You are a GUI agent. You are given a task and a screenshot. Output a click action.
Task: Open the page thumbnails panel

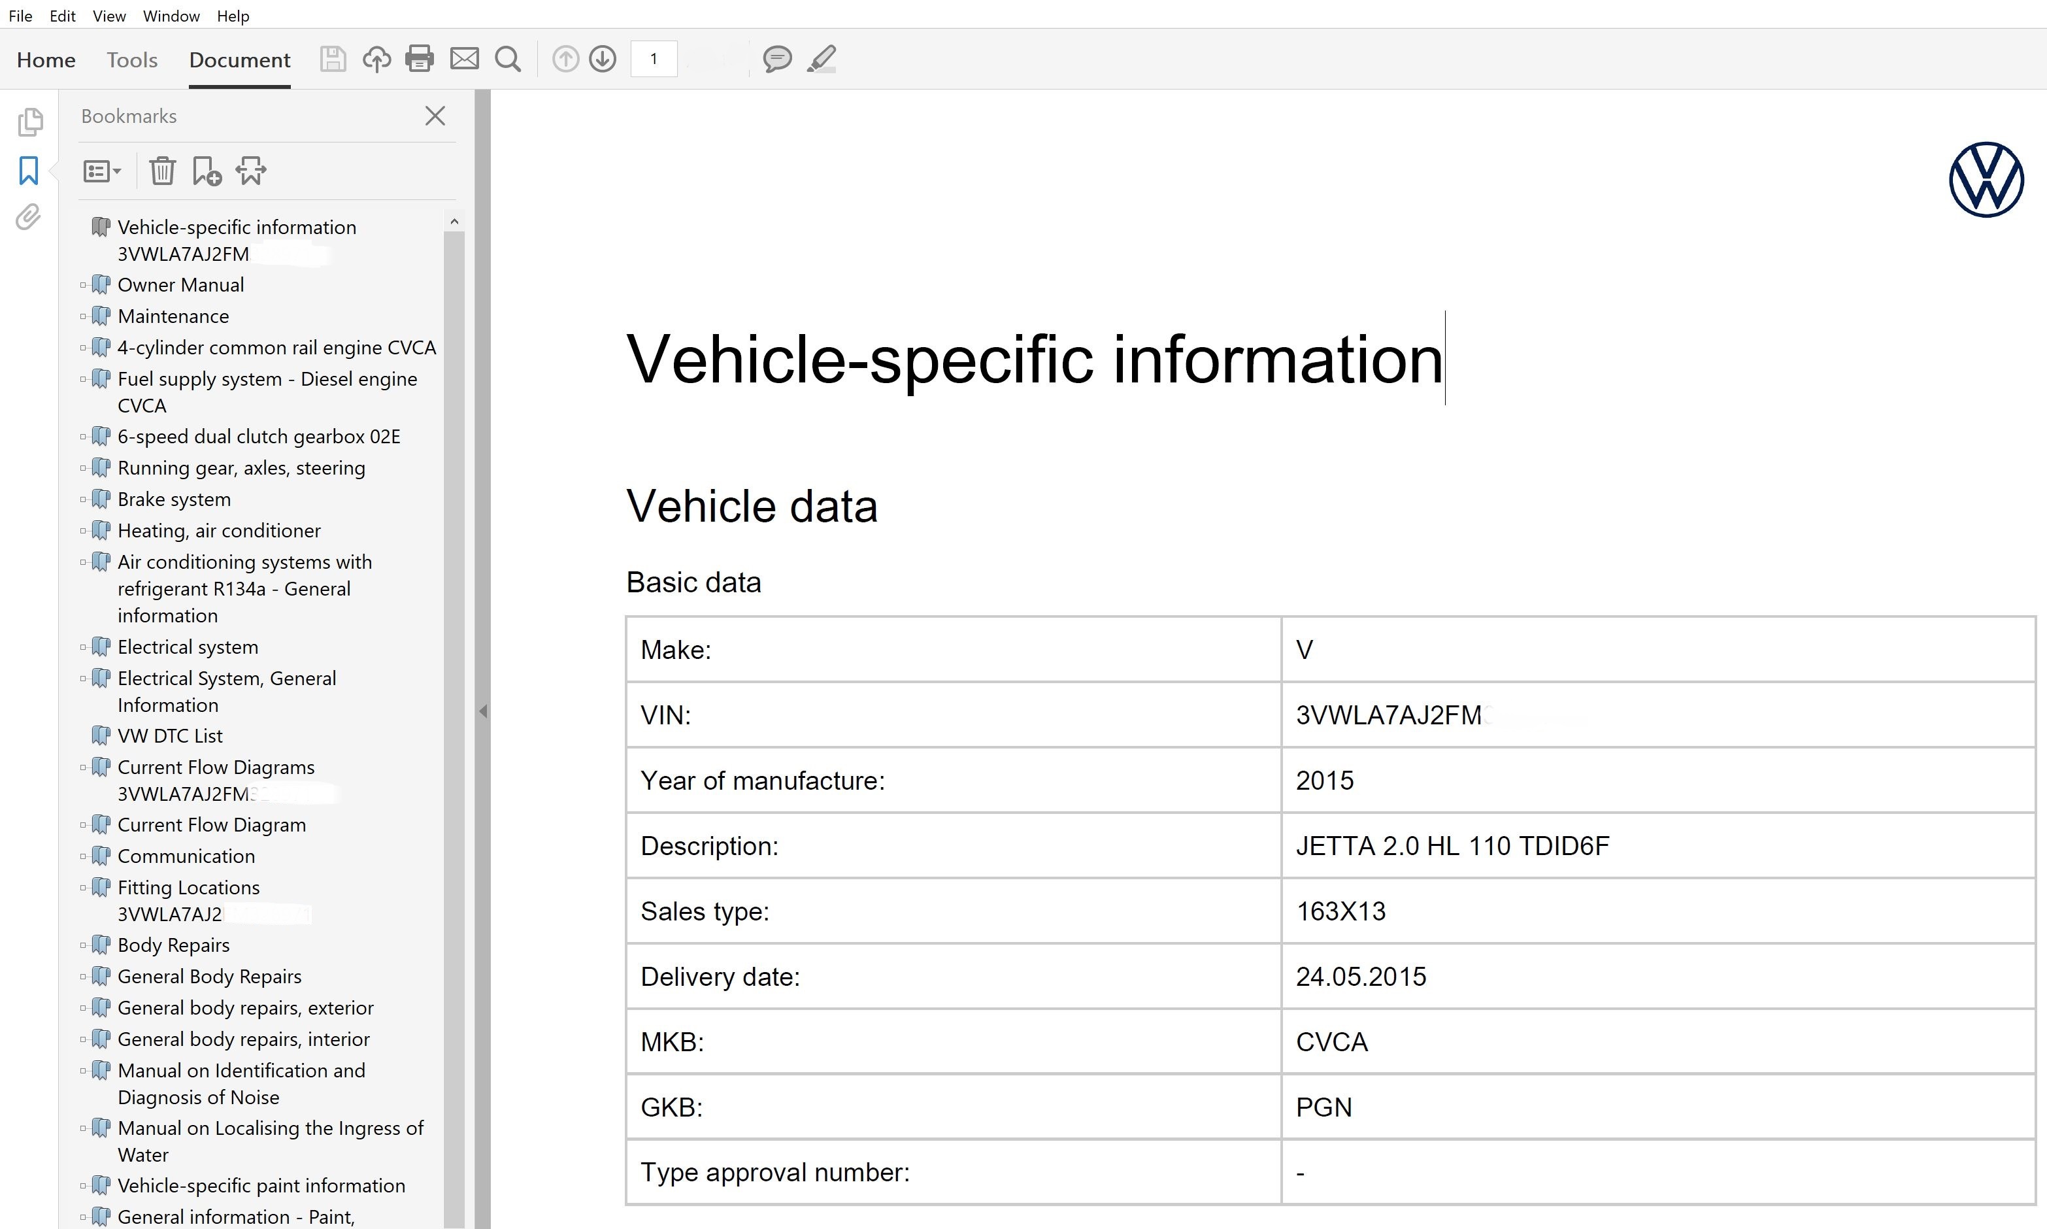[30, 122]
